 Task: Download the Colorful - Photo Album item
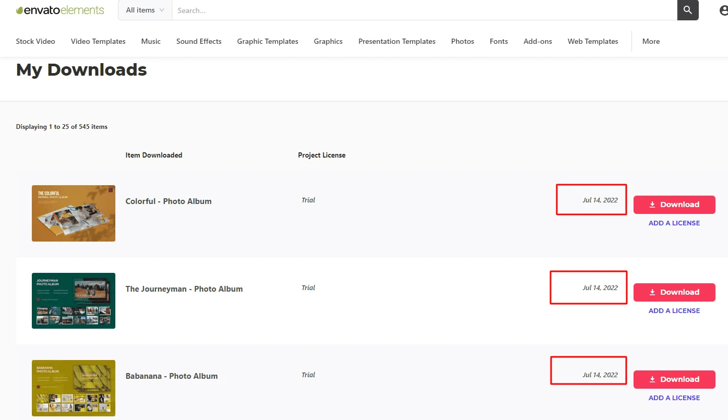pos(674,205)
